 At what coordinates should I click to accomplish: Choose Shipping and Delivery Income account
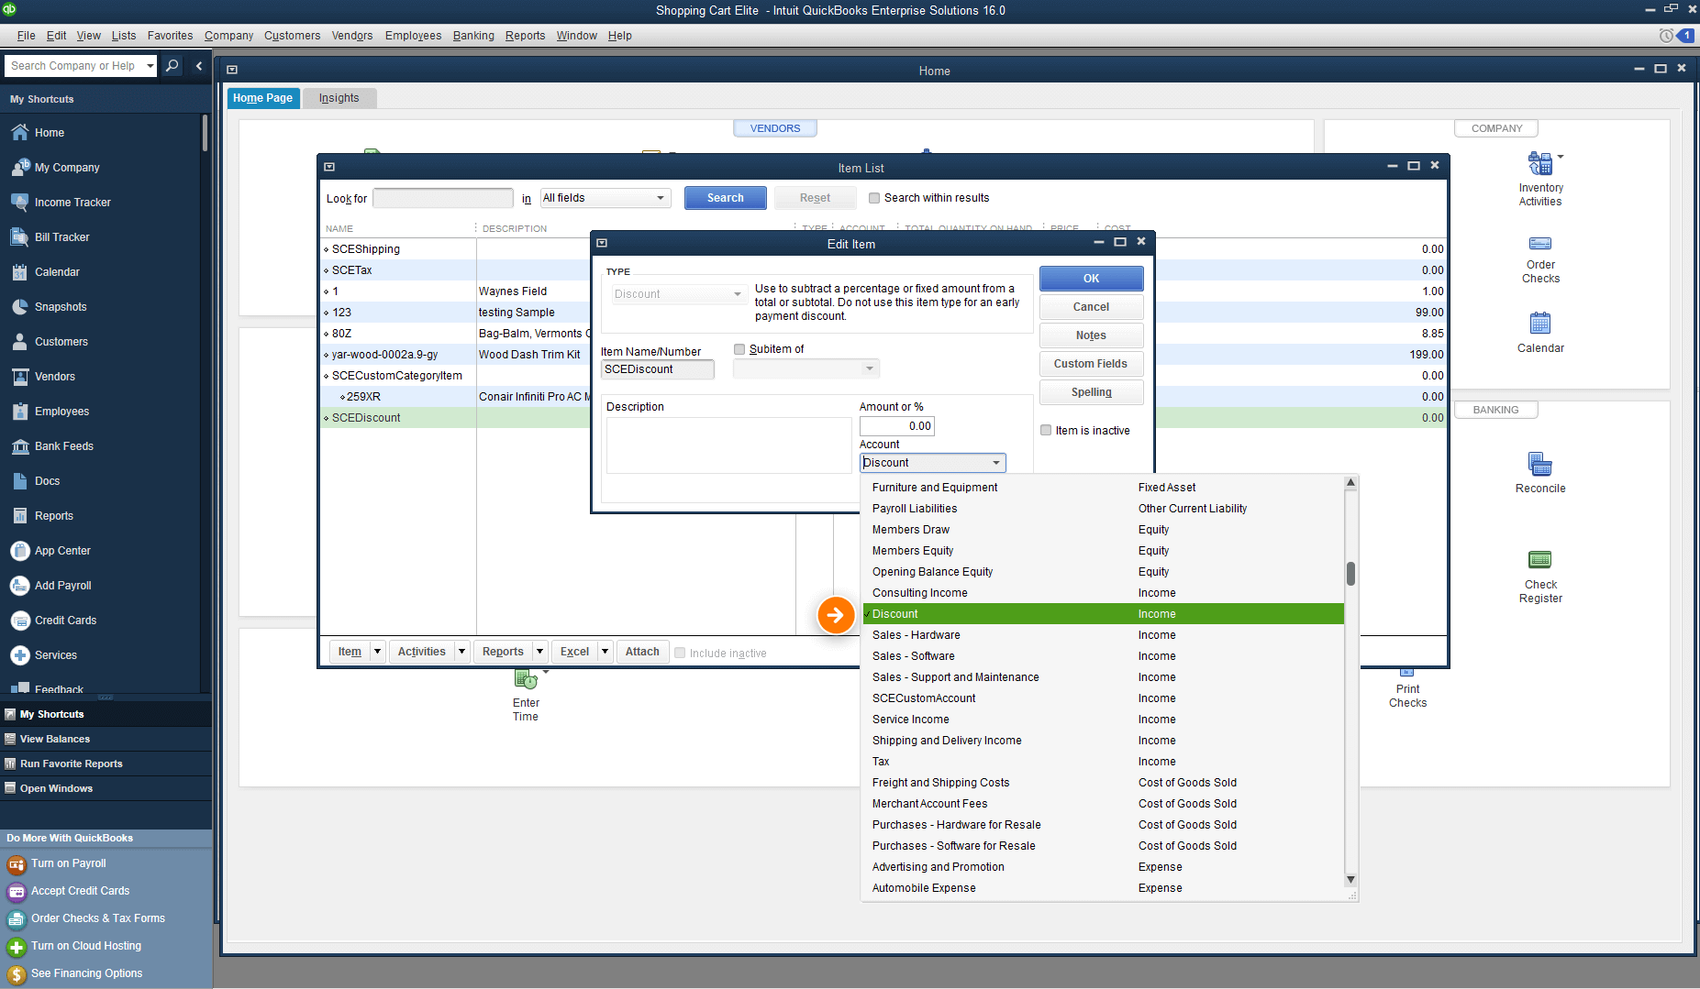point(1104,741)
